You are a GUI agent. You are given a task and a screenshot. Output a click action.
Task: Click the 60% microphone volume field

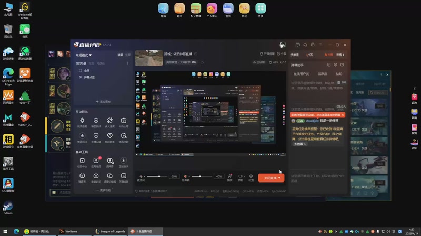click(174, 176)
